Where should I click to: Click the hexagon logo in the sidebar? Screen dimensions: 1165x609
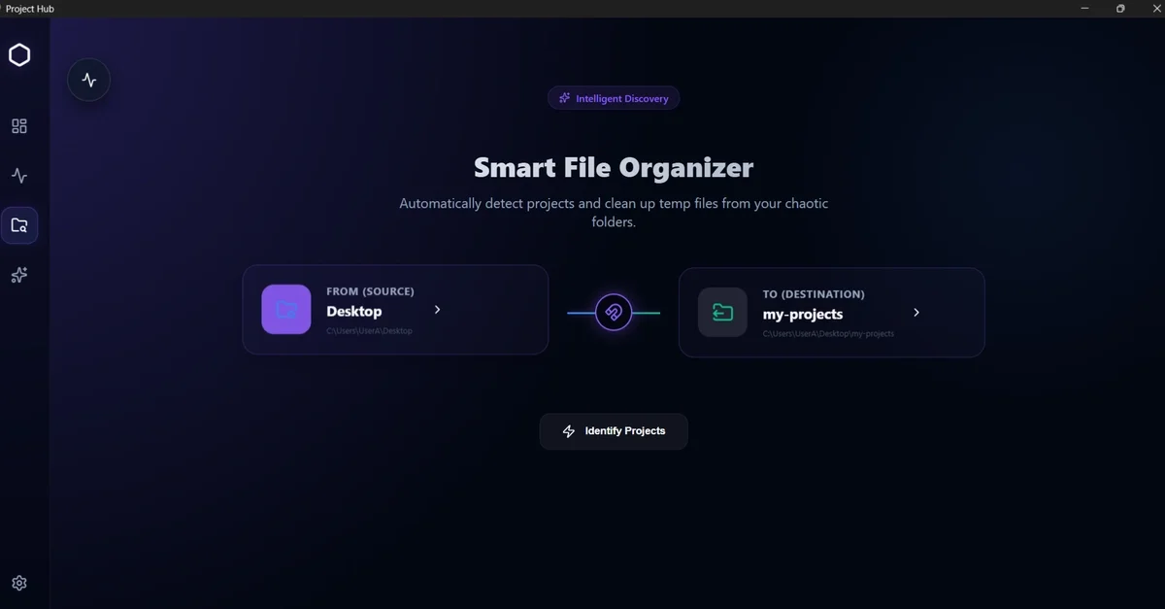[x=19, y=55]
